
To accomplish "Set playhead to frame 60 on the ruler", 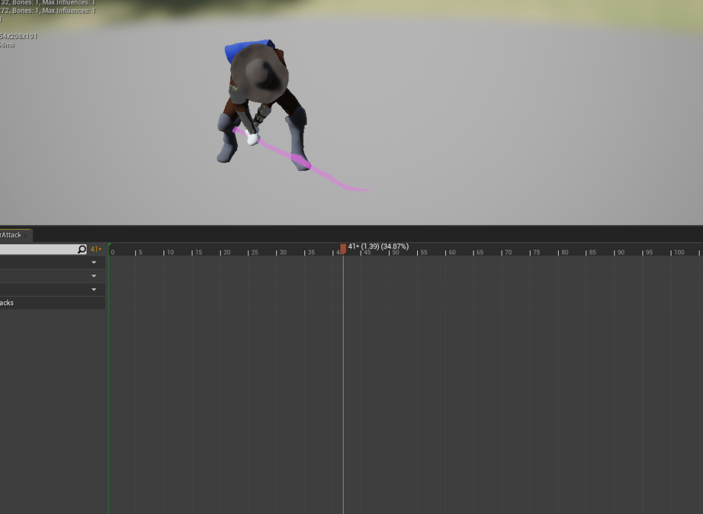I will tap(446, 252).
